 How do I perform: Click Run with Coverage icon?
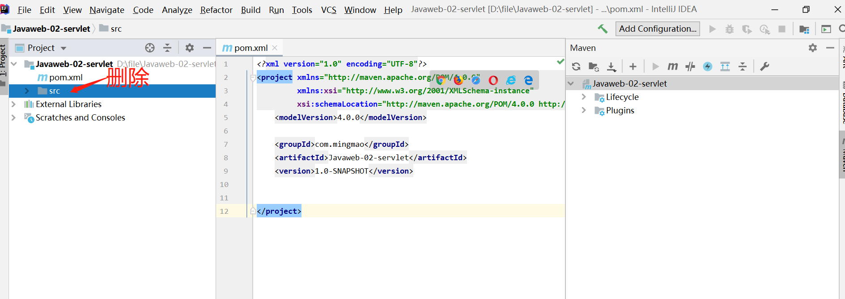747,29
